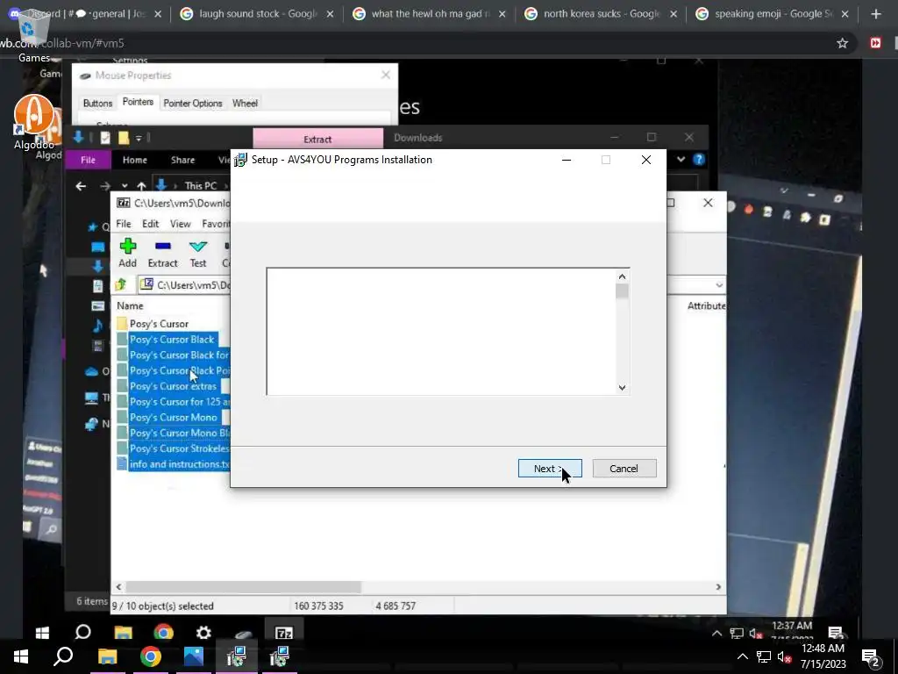Go up one folder in 7-Zip
Screen dimensions: 898x674
coord(121,285)
